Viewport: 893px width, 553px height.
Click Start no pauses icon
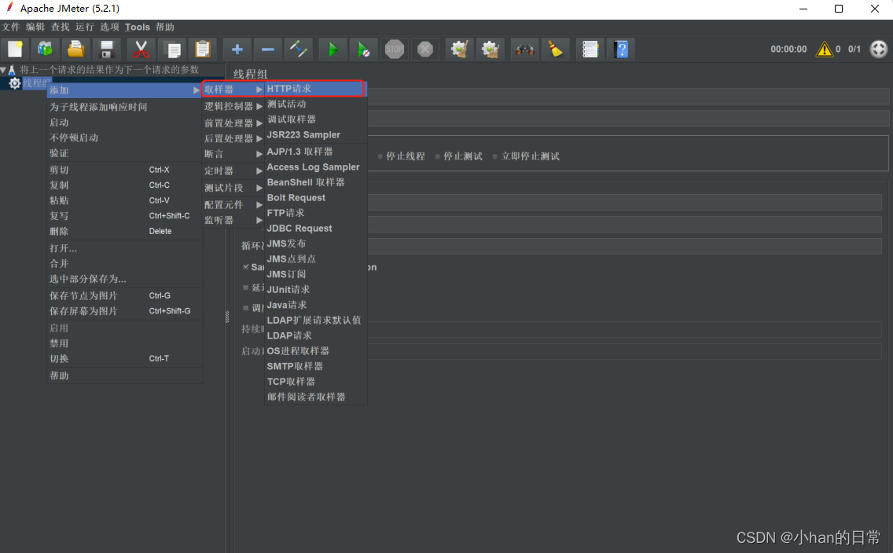tap(363, 49)
